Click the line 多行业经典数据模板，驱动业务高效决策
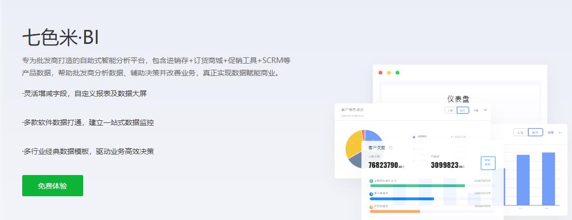The height and width of the screenshot is (220, 572). (88, 151)
